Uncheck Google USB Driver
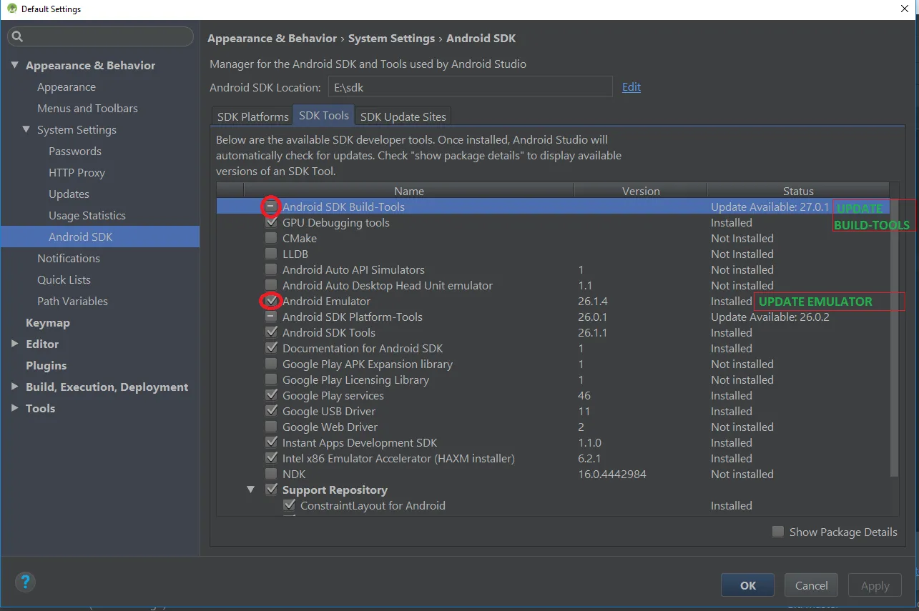The width and height of the screenshot is (919, 611). [x=271, y=412]
